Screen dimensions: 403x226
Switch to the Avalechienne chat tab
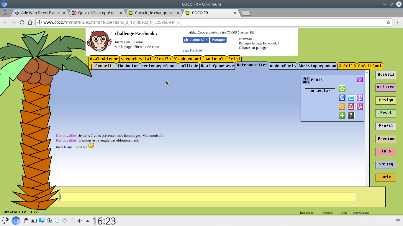pos(104,59)
